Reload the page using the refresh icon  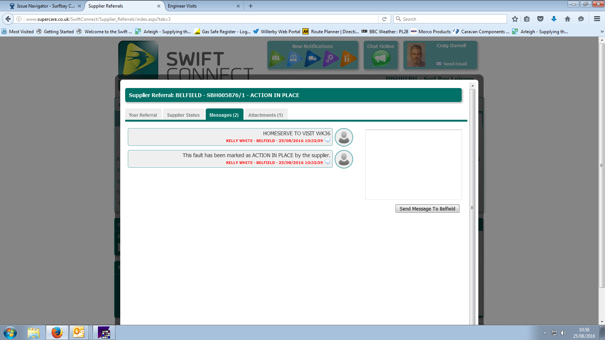384,19
